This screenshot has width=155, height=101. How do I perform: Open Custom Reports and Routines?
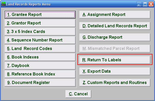point(115,83)
